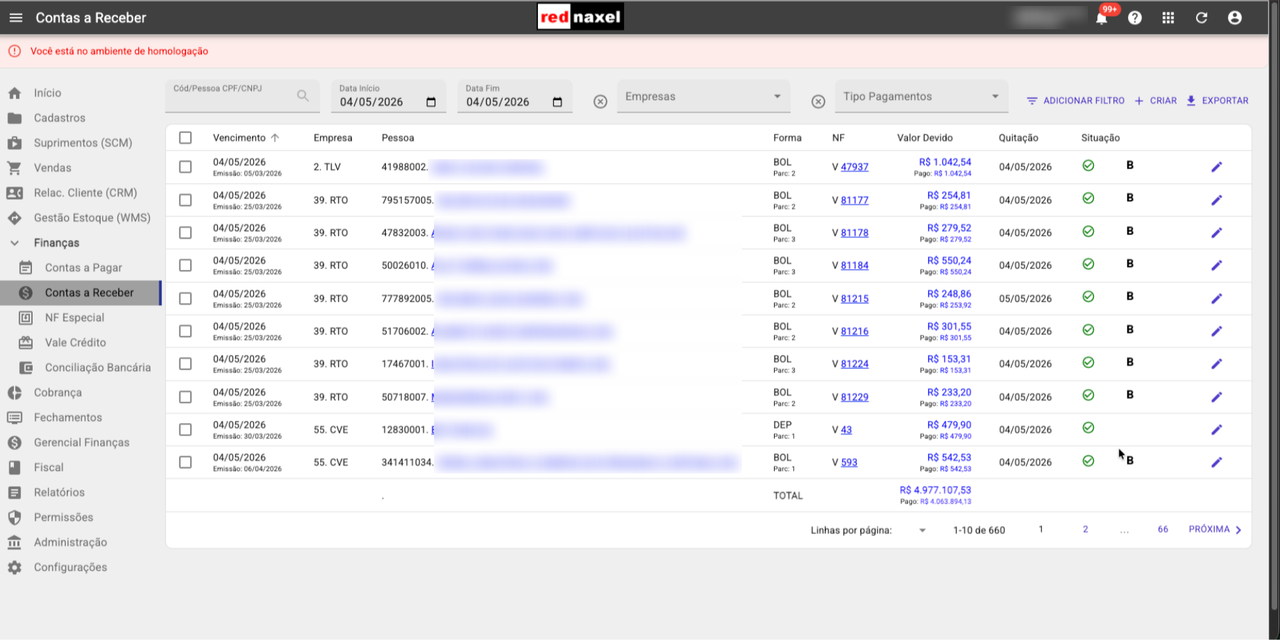
Task: Open Cobrança in the sidebar
Action: pos(81,393)
